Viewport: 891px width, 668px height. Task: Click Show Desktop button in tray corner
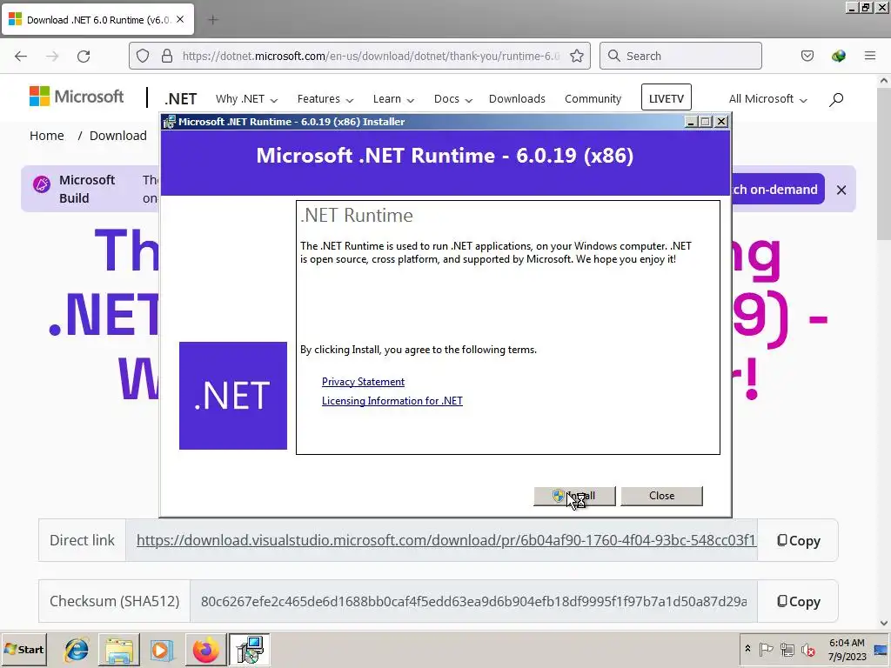point(882,650)
